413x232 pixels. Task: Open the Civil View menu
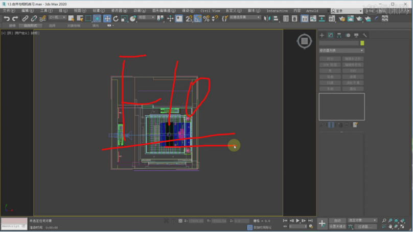click(210, 11)
